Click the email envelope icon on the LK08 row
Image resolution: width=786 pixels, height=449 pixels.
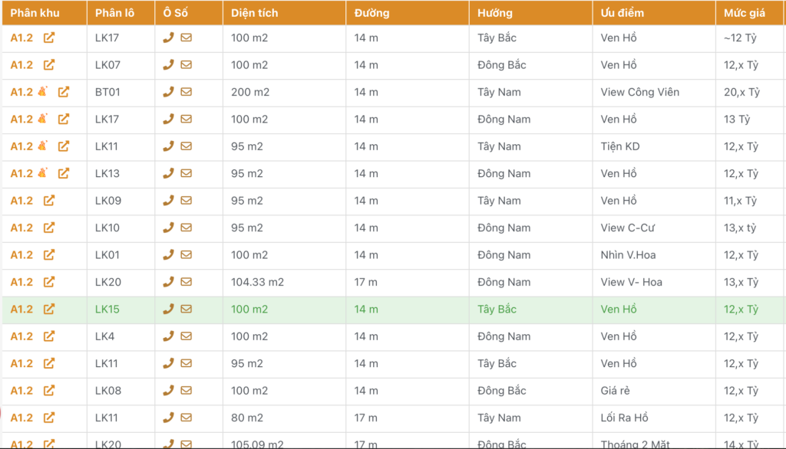(187, 391)
